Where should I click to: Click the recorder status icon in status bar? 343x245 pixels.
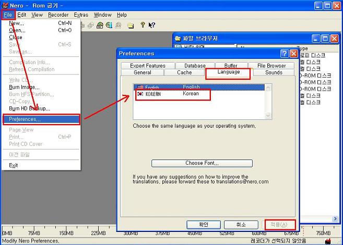tap(327, 241)
